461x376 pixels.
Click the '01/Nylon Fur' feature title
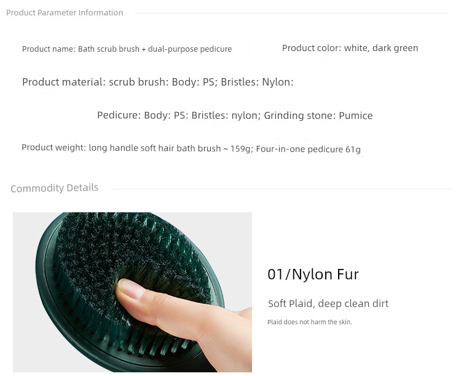[x=313, y=274]
